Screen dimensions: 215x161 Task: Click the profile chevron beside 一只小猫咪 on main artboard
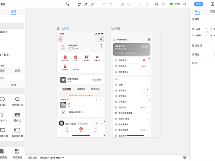(x=102, y=47)
